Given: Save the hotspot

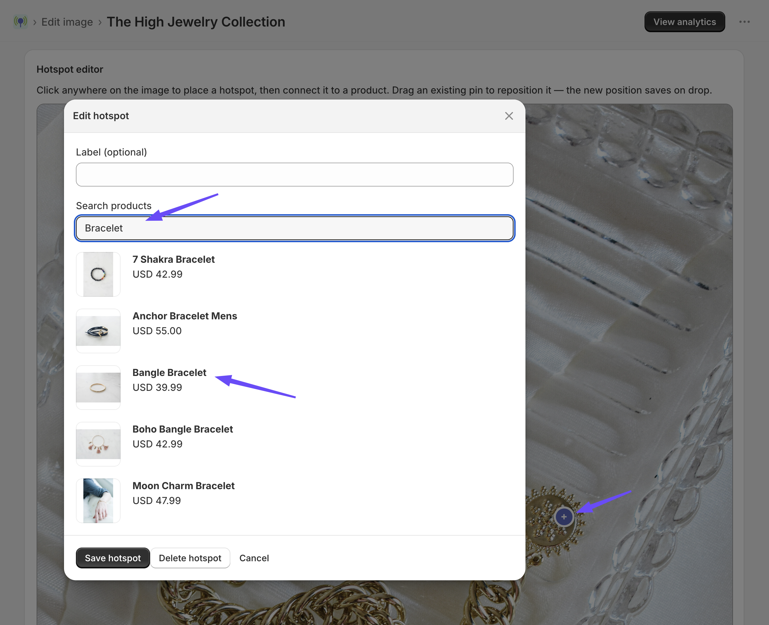Looking at the screenshot, I should coord(113,558).
